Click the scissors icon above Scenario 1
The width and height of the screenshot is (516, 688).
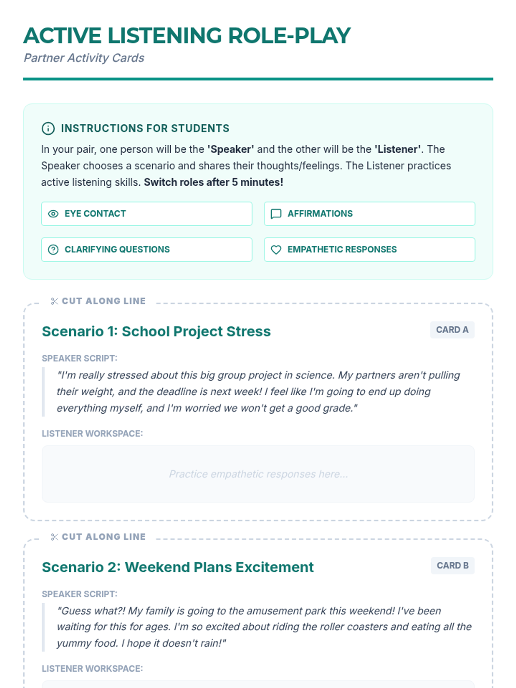tap(54, 301)
